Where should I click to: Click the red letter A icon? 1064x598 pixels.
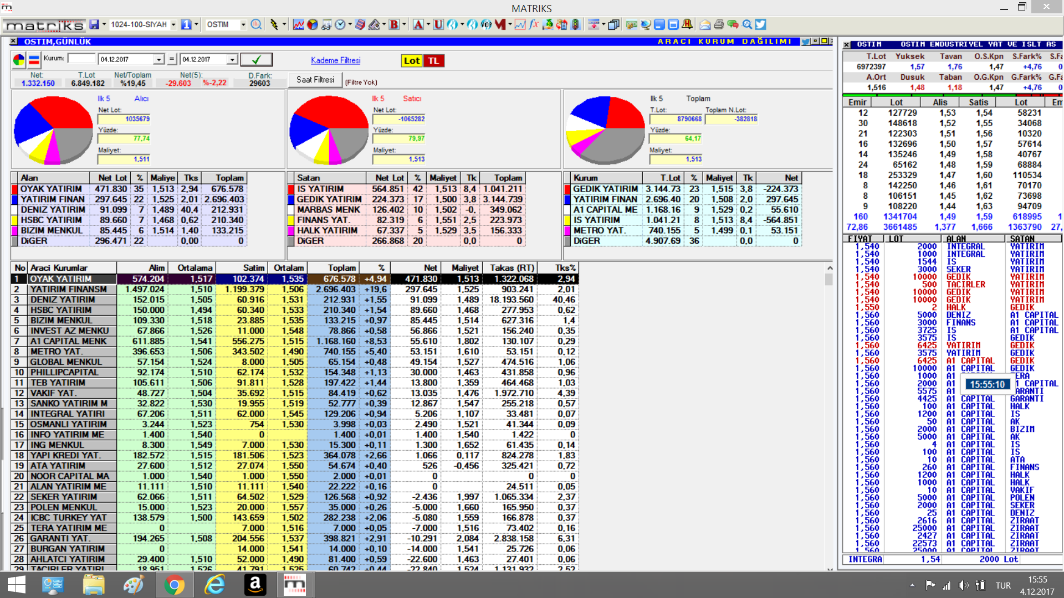(x=418, y=24)
